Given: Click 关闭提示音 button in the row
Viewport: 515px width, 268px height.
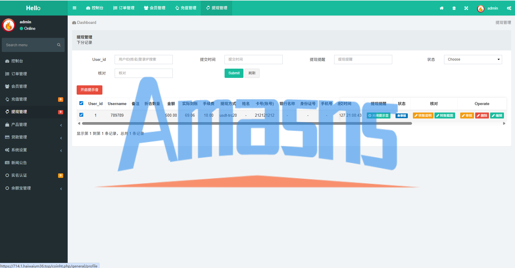Looking at the screenshot, I should (378, 115).
